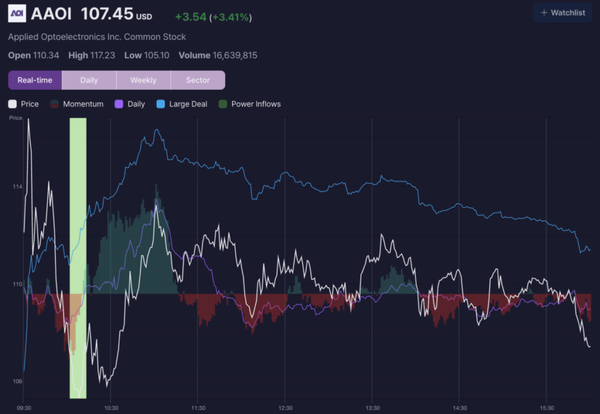Screen dimensions: 600x414
Task: Hide the Momentum series legend marker
Action: 55,104
